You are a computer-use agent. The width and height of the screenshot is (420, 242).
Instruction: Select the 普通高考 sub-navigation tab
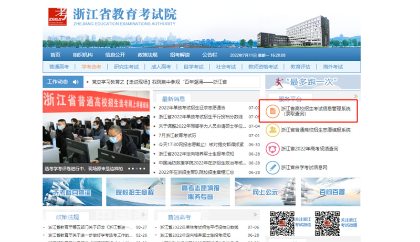[59, 67]
